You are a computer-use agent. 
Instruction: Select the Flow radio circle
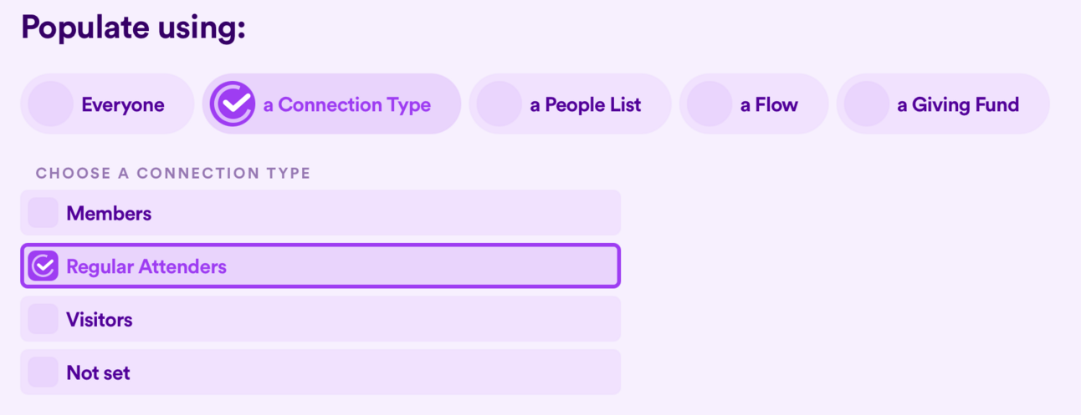(x=709, y=104)
